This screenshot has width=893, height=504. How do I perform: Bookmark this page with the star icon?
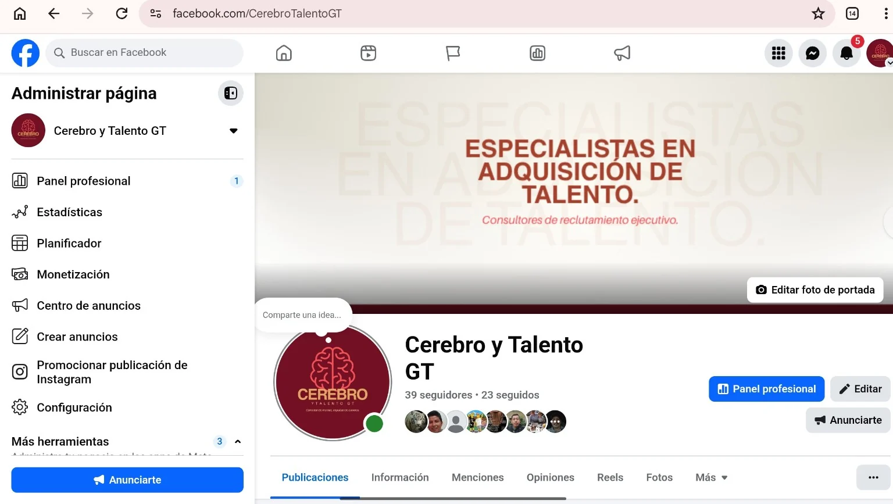[818, 13]
